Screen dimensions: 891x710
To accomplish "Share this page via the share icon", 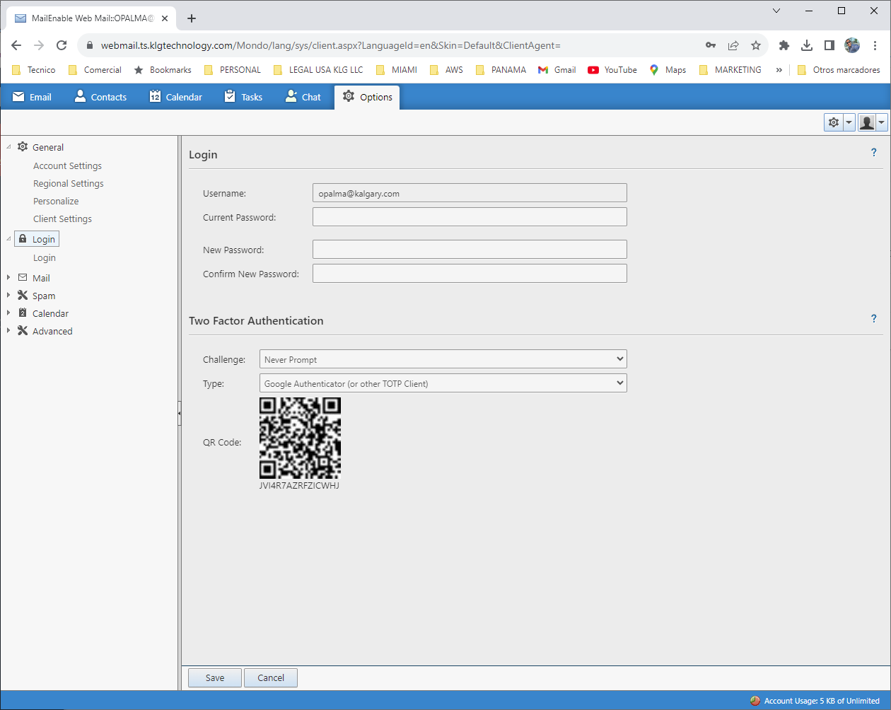I will [x=733, y=45].
